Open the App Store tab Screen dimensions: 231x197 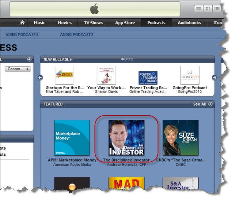(x=125, y=23)
